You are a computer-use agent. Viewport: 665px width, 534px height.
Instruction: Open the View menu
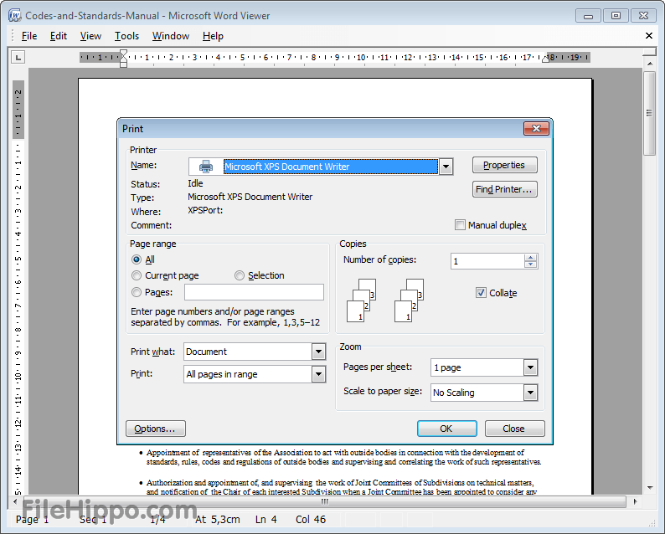click(90, 36)
